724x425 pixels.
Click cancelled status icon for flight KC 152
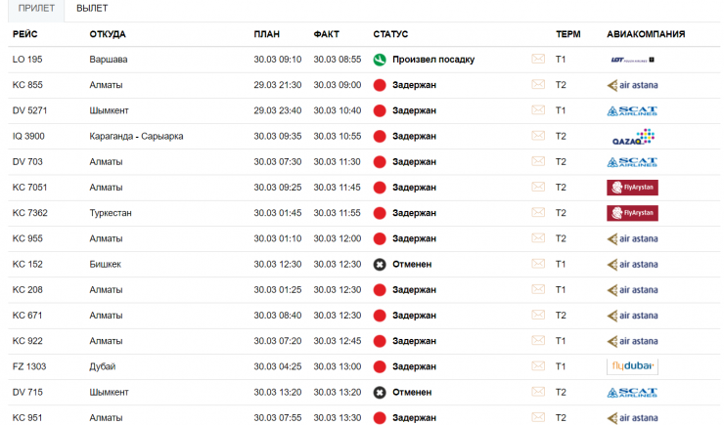[x=381, y=264]
